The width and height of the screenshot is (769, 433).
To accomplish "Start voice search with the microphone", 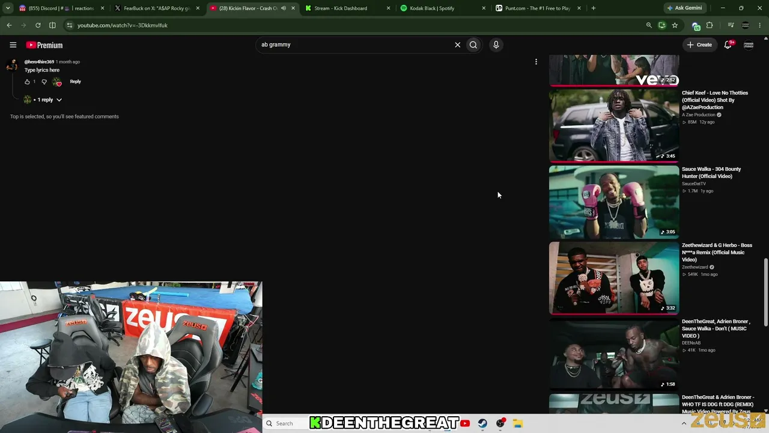I will click(496, 45).
